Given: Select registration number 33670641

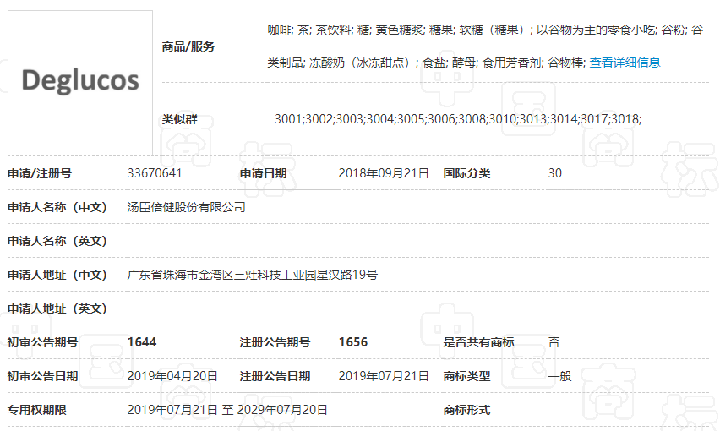Looking at the screenshot, I should point(155,173).
